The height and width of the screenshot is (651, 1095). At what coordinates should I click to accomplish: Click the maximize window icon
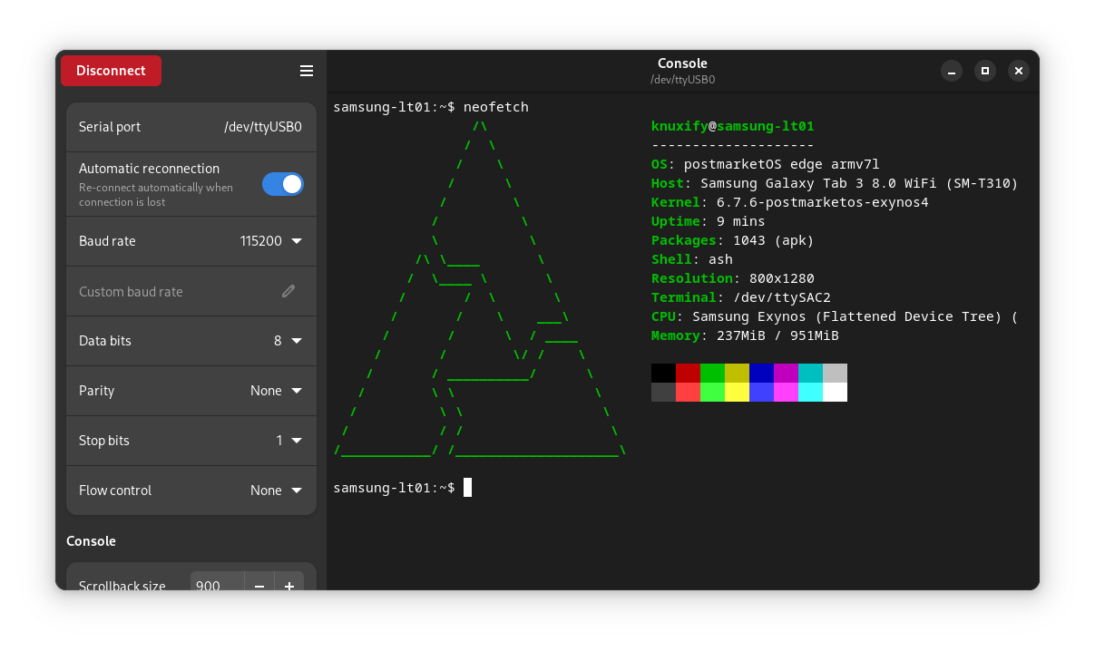coord(984,70)
